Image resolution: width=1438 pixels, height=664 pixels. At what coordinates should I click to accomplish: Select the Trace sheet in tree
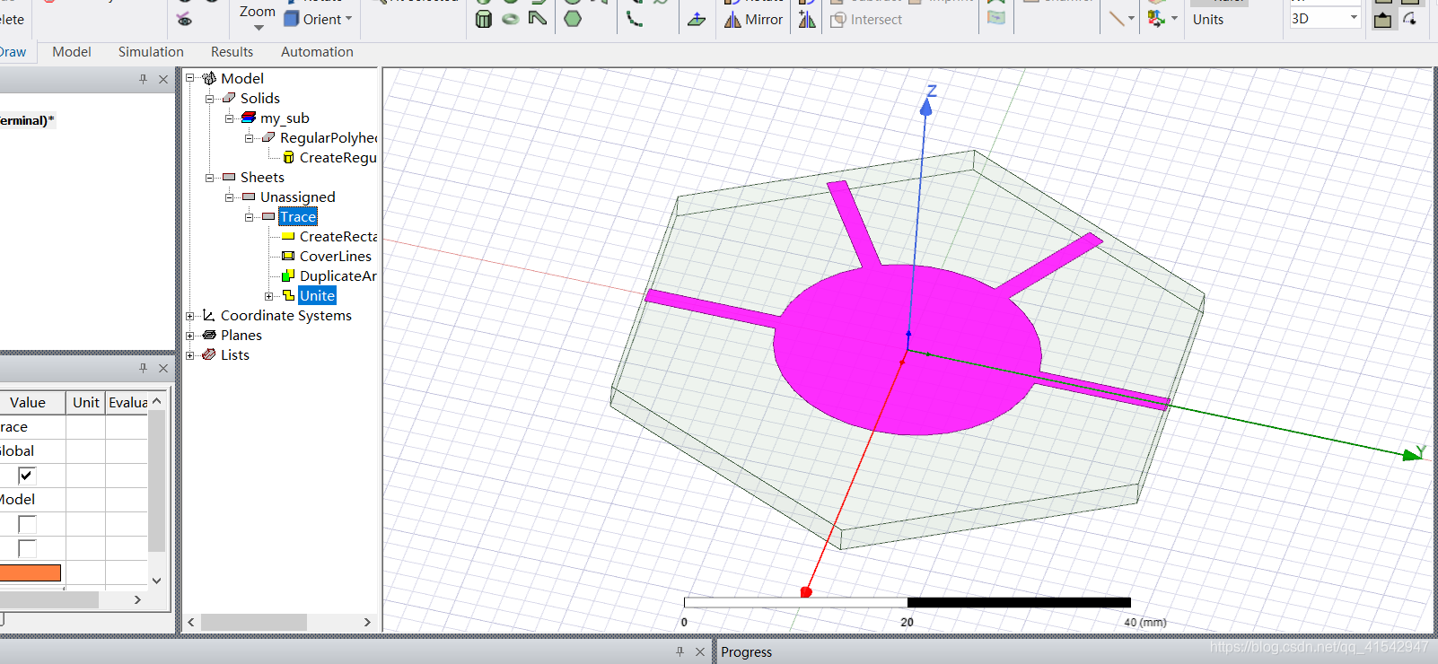pyautogui.click(x=297, y=216)
